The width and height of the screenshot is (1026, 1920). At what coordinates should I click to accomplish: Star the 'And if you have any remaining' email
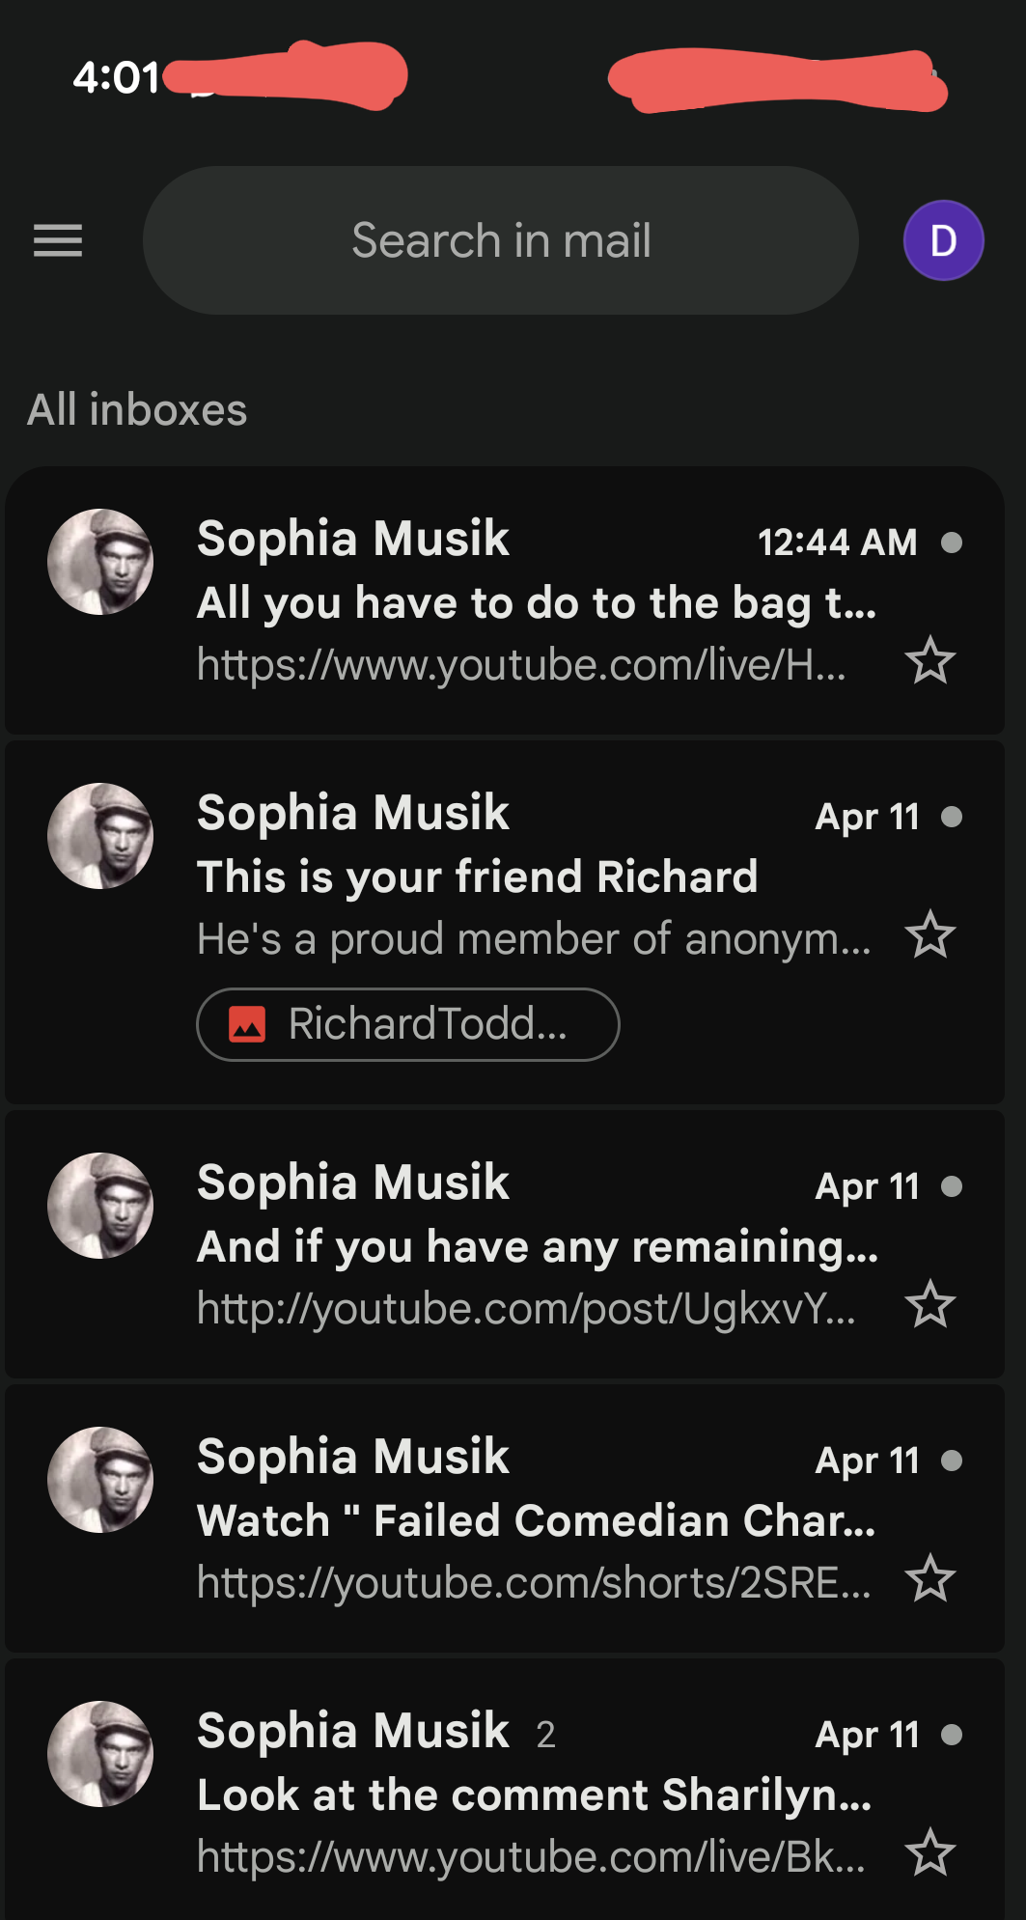(x=930, y=1305)
